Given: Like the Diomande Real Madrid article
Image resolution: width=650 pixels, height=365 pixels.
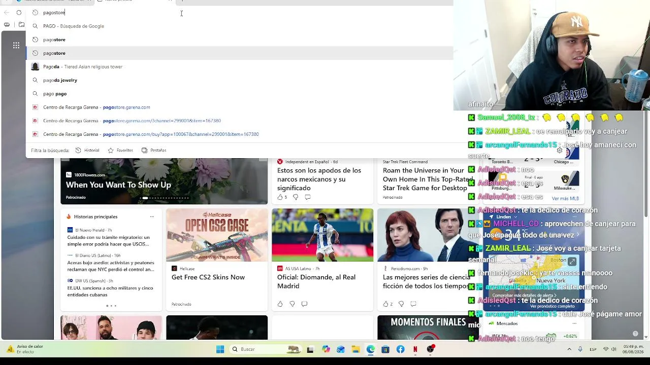Looking at the screenshot, I should (x=280, y=304).
